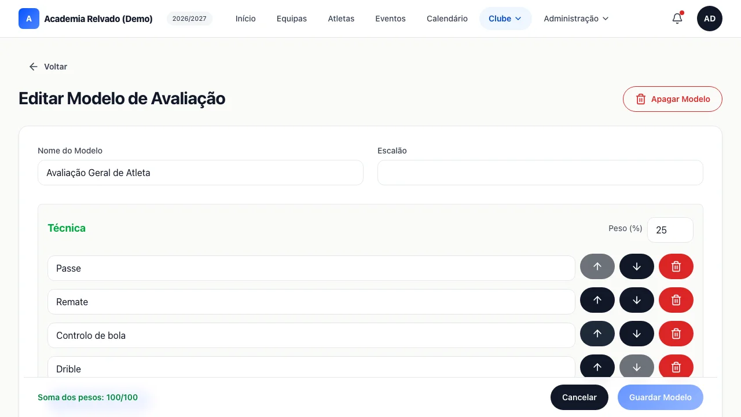Viewport: 741px width, 417px height.
Task: Move Controlo de bola down
Action: (x=637, y=334)
